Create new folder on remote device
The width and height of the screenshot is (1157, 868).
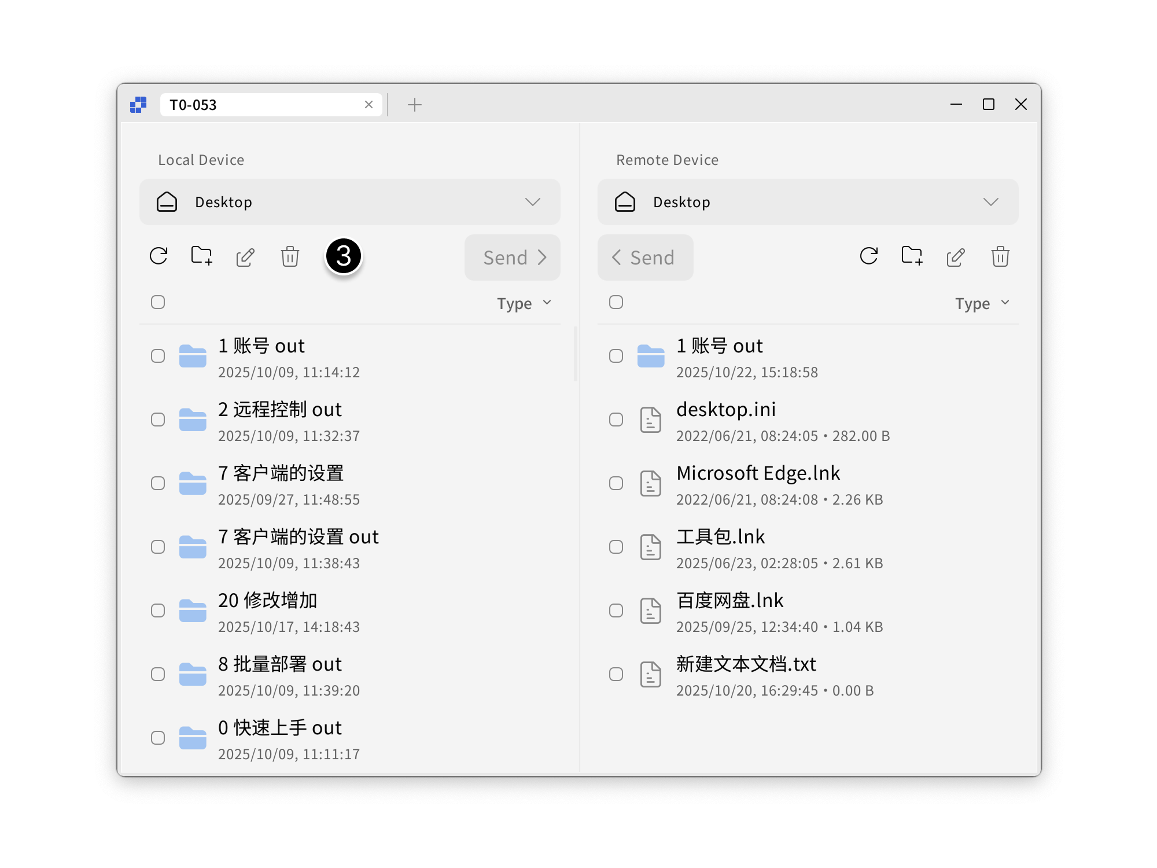click(912, 256)
